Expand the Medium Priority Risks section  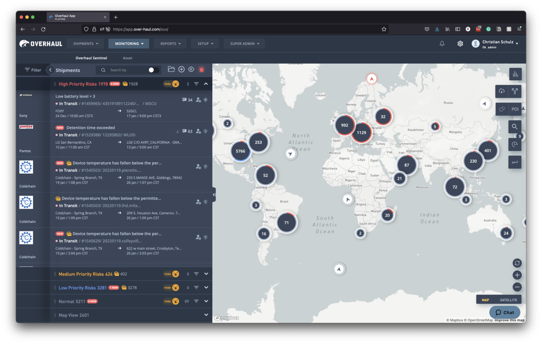(x=206, y=274)
